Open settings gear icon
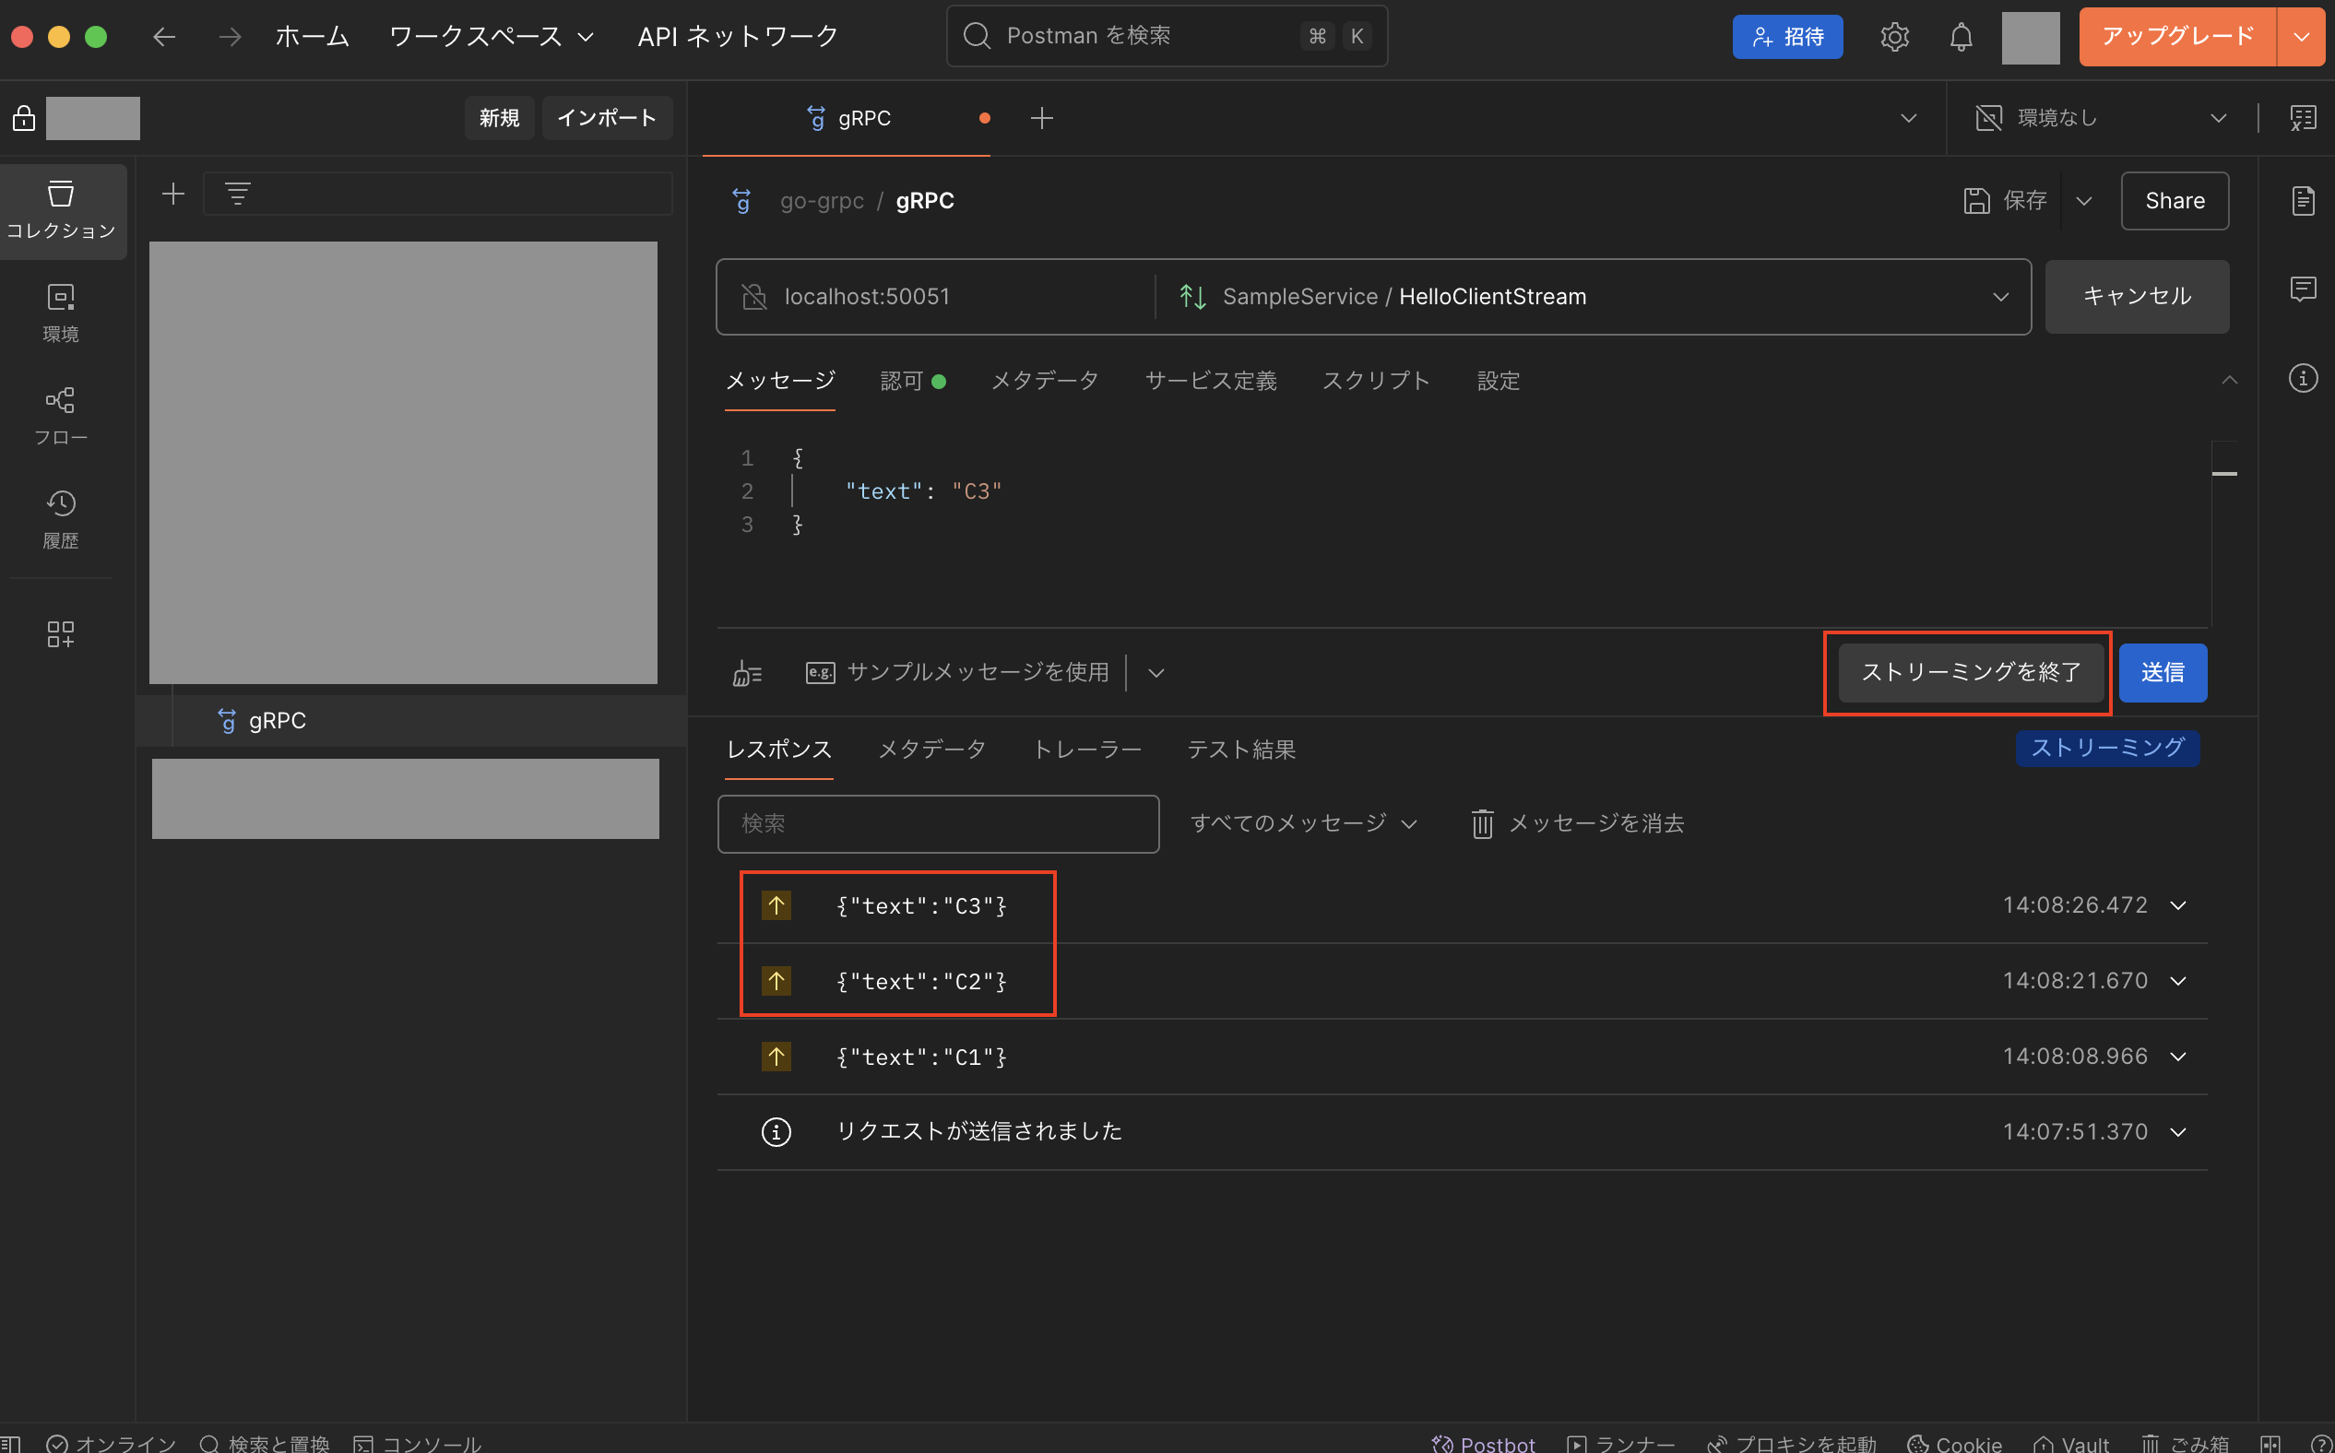Screen dimensions: 2335x1453 click(x=1894, y=37)
